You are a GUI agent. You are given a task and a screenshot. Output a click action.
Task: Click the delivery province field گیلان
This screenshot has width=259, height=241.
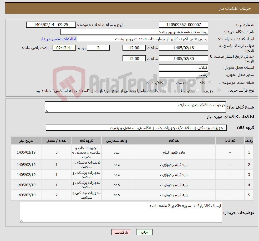184,67
